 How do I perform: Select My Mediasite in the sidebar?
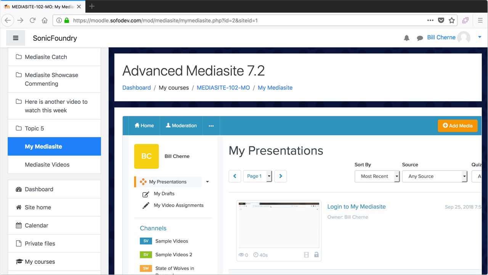pyautogui.click(x=54, y=147)
